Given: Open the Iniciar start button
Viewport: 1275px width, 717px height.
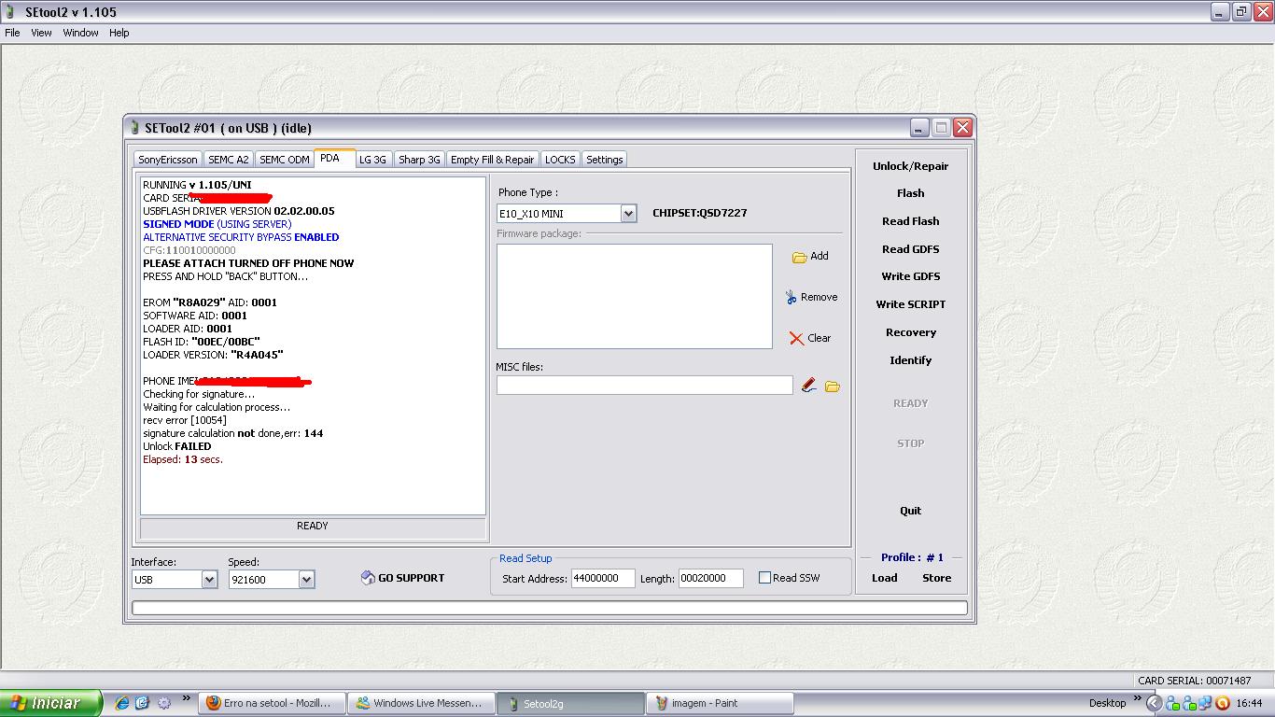Looking at the screenshot, I should (50, 704).
